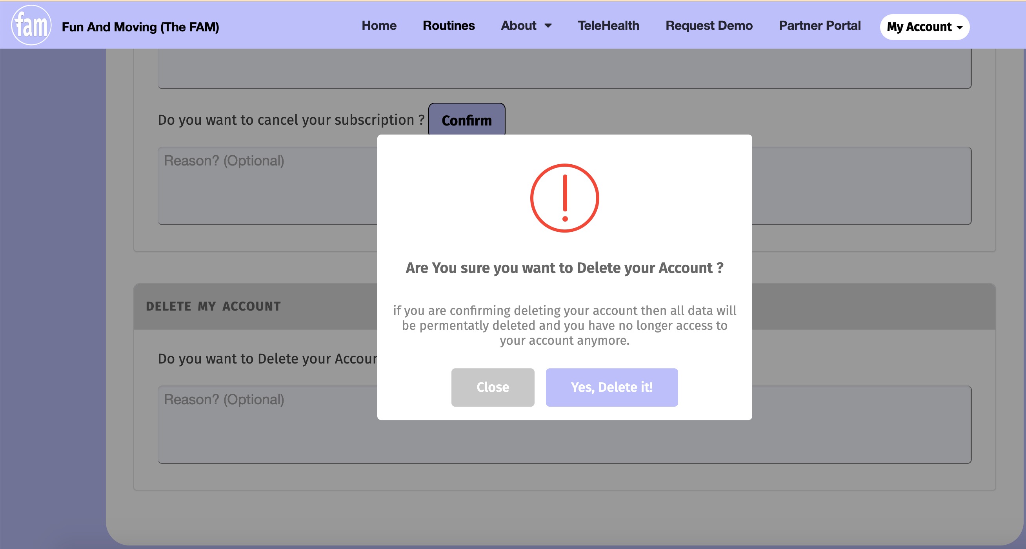Open the Fun And Moving (The FAM) title link
Viewport: 1026px width, 549px height.
[140, 27]
